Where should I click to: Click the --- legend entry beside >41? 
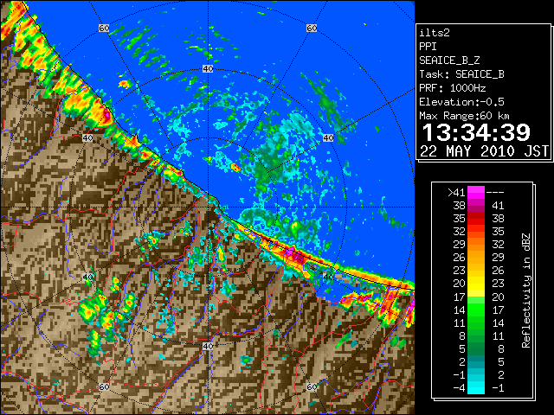point(495,192)
